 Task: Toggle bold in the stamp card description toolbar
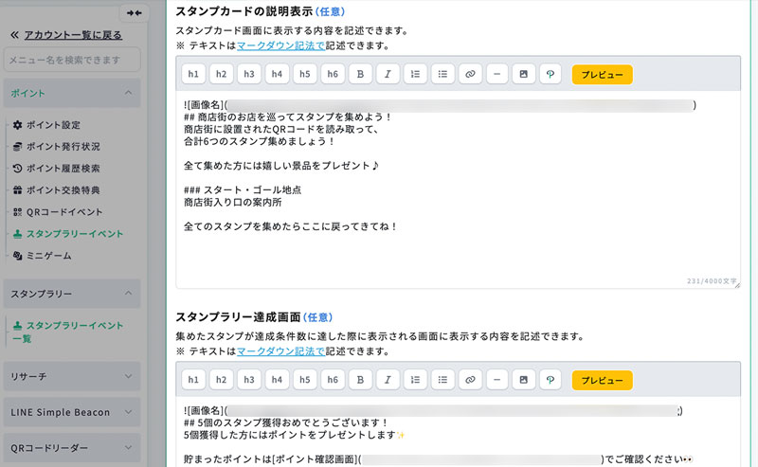tap(360, 74)
